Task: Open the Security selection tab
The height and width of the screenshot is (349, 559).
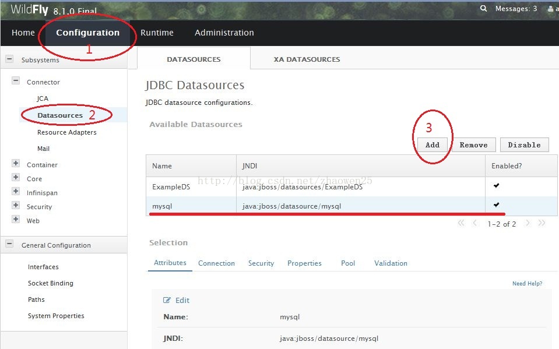Action: pos(261,263)
